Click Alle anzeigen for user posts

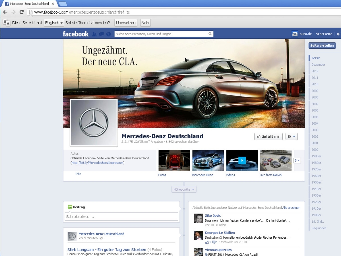291,208
